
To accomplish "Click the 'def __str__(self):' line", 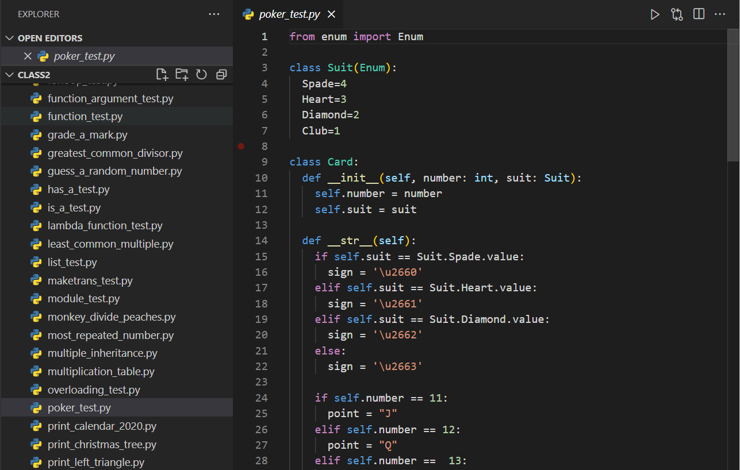I will [x=359, y=241].
